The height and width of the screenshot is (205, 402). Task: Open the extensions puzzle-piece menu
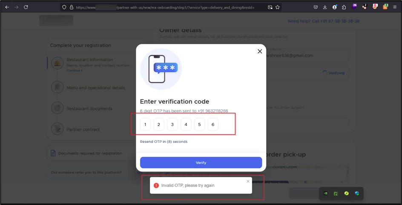344,7
